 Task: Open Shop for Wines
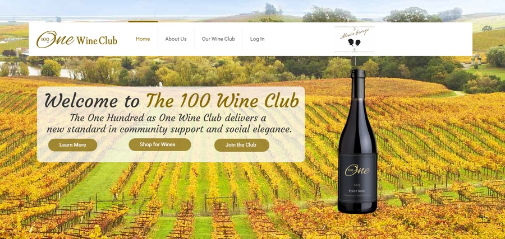point(160,144)
